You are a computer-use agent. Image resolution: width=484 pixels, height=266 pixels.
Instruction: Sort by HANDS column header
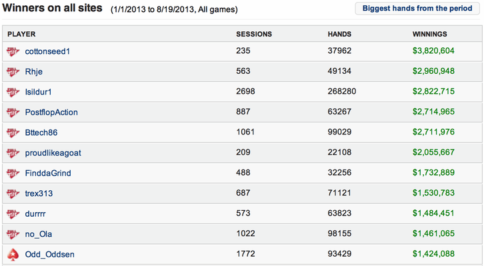point(339,34)
